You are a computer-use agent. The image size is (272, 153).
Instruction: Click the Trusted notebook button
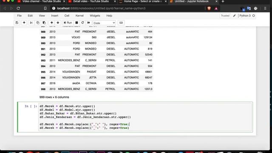click(x=225, y=16)
